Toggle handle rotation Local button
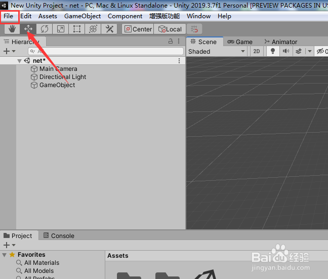The image size is (328, 279). 170,29
